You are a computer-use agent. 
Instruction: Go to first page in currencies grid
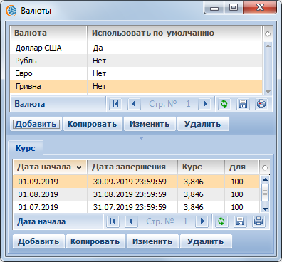115,104
